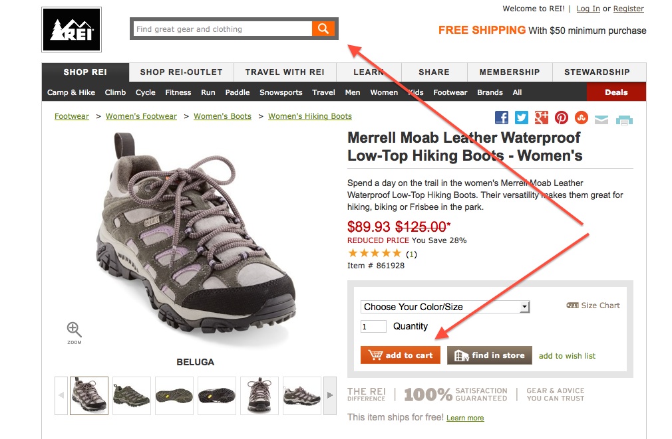Share the product on Facebook
The width and height of the screenshot is (672, 439).
502,118
